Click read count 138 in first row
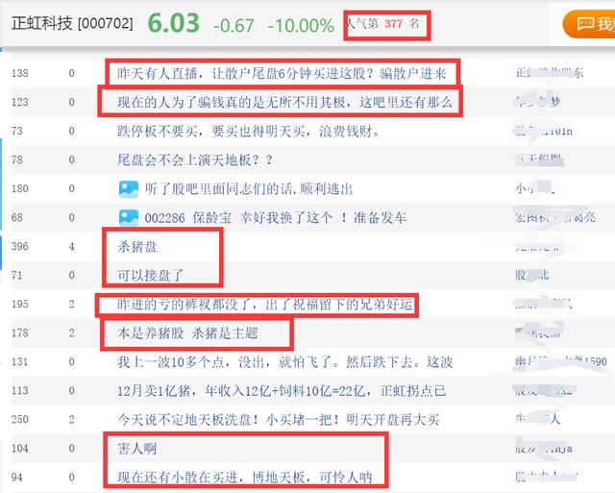This screenshot has height=493, width=615. click(19, 73)
